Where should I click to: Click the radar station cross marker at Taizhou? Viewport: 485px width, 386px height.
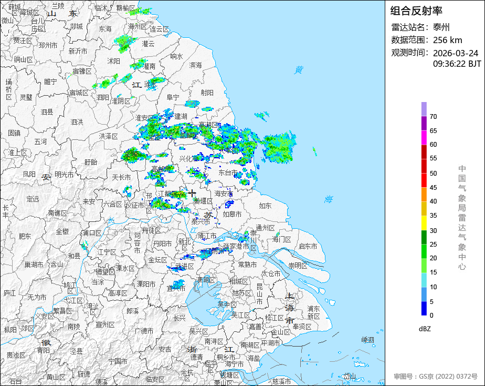(x=192, y=193)
